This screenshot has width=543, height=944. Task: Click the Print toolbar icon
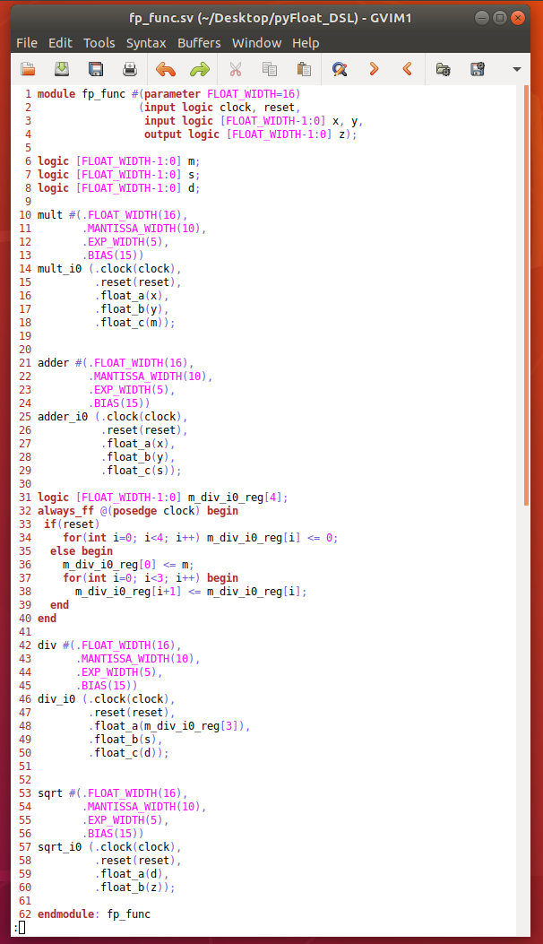[x=129, y=69]
